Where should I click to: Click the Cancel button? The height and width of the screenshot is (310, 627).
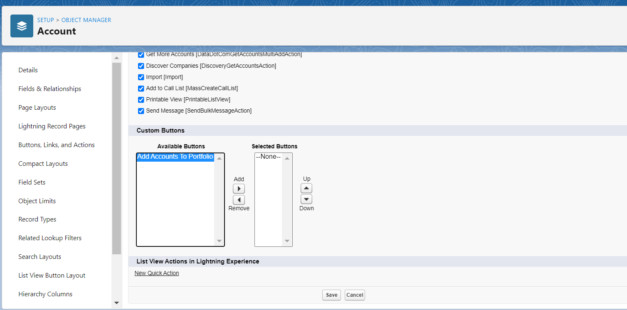coord(354,295)
